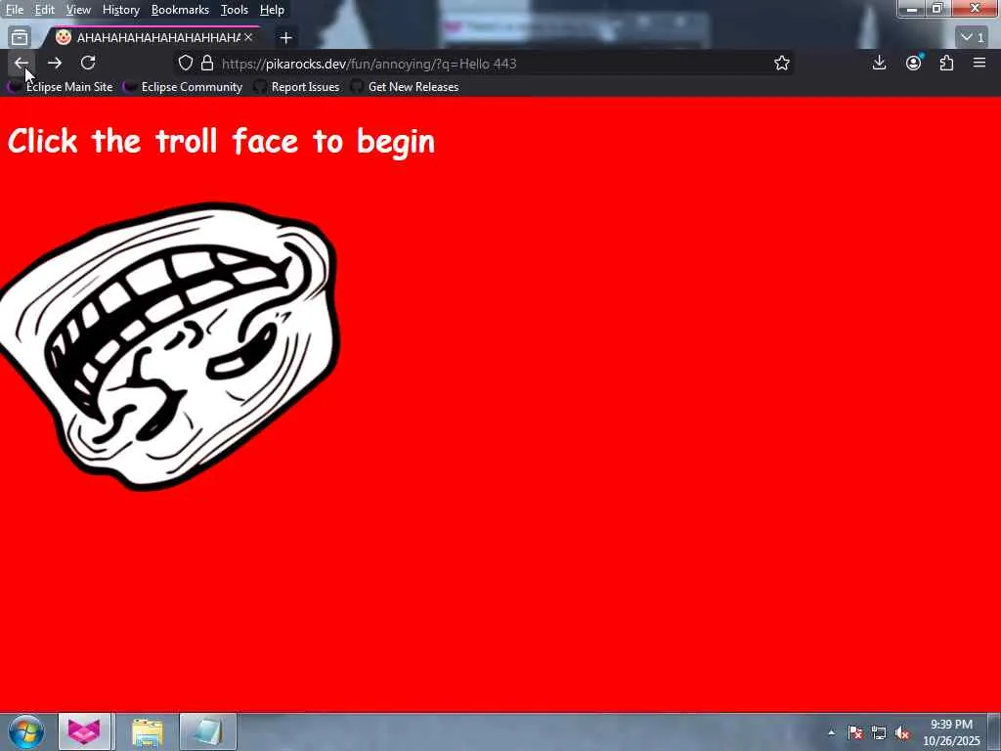Screen dimensions: 1001x751
Task: Open the Edit menu
Action: point(44,10)
